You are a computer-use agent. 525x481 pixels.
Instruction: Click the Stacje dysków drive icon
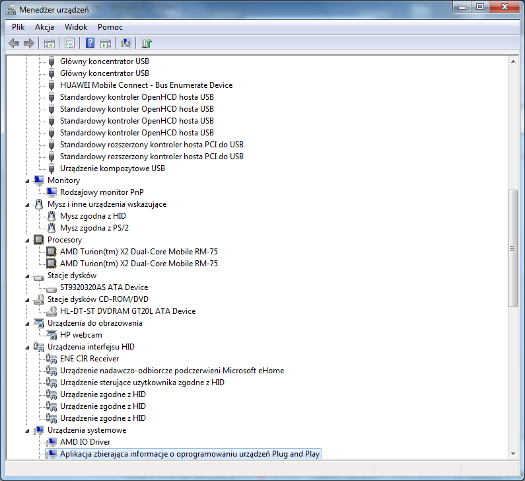click(x=39, y=277)
